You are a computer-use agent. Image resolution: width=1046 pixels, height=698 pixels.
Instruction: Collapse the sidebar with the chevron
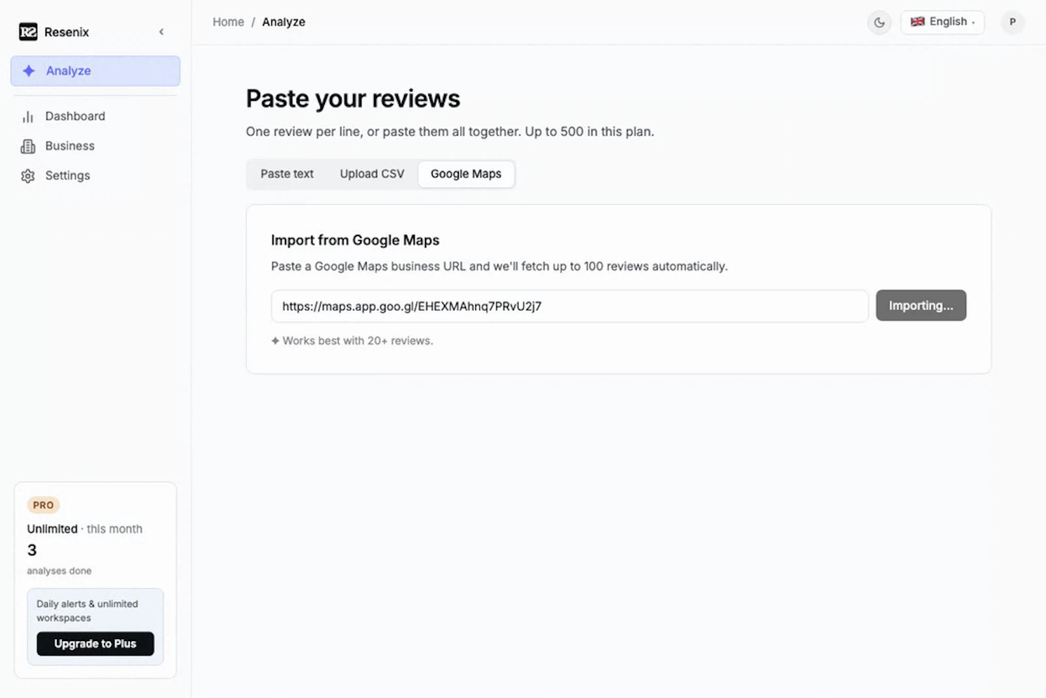tap(161, 32)
